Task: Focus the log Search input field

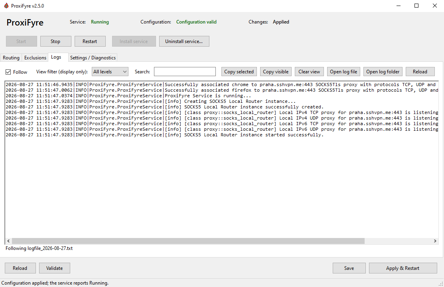Action: point(185,72)
